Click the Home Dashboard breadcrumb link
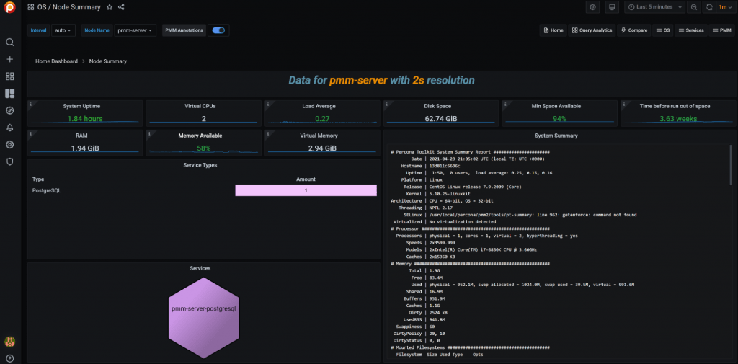738x364 pixels. point(56,61)
